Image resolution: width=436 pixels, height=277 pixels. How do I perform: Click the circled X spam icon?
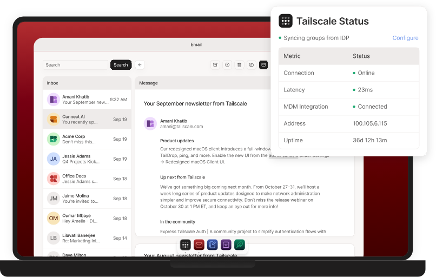(x=227, y=65)
